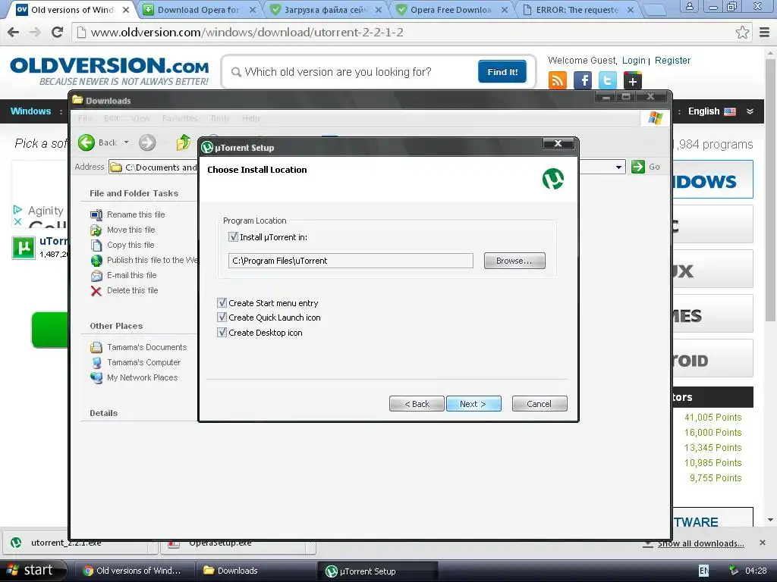Screen dimensions: 777x582
Task: Uncheck Create Quick Launch icon
Action: 222,318
